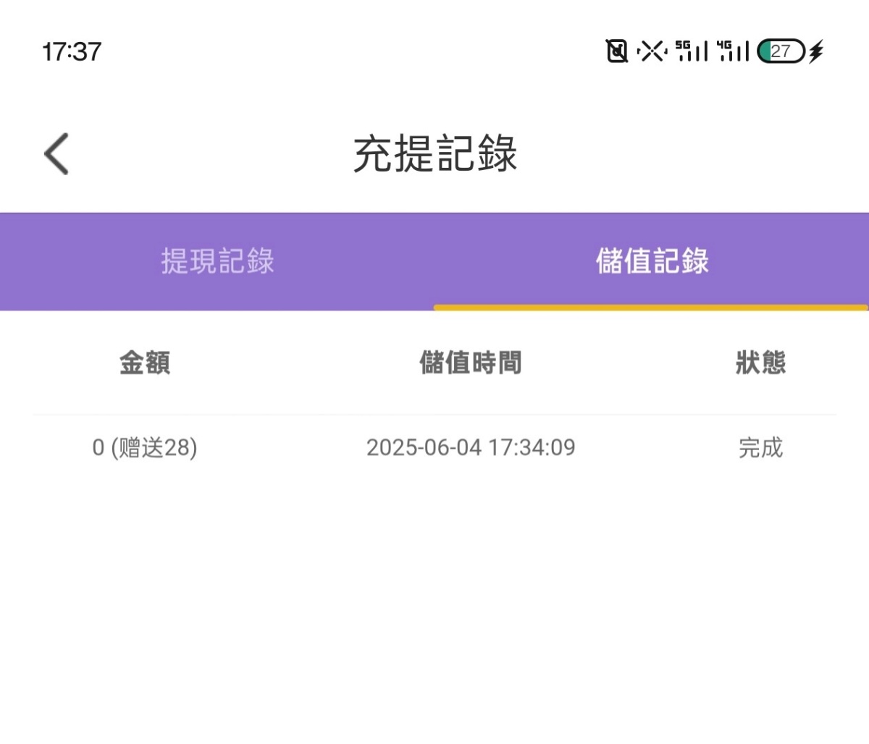Tap the back arrow icon

[56, 153]
